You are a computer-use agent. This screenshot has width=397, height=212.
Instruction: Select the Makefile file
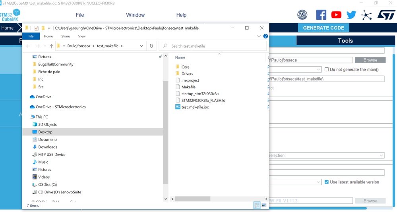pos(185,87)
